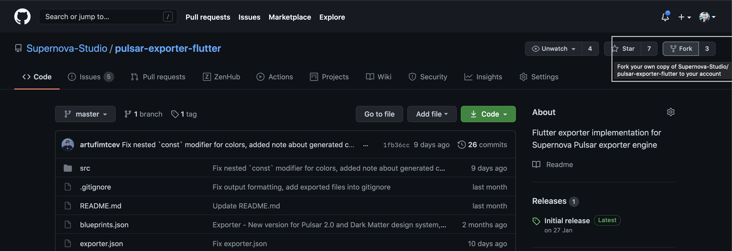
Task: Open the blueprints.json file
Action: pos(104,224)
